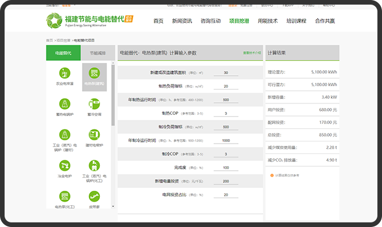Viewport: 382px width, 227px height.
Task: Open the 蓄热电锅炉 project icon
Action: click(65, 104)
